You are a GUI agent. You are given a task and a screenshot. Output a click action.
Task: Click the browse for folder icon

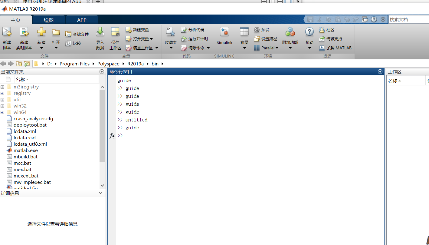coord(27,64)
